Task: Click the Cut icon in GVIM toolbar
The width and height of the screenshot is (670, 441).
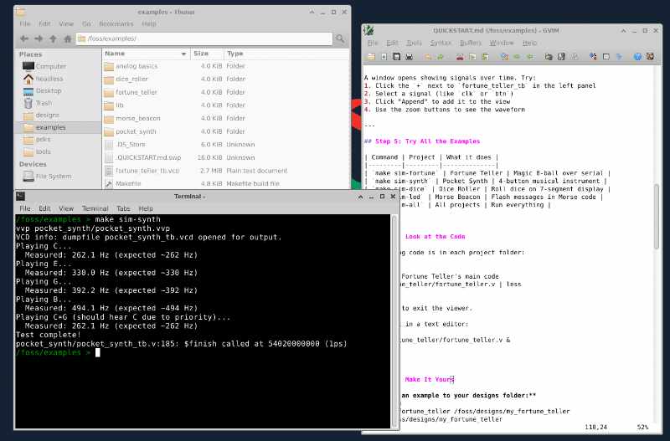Action: 459,57
